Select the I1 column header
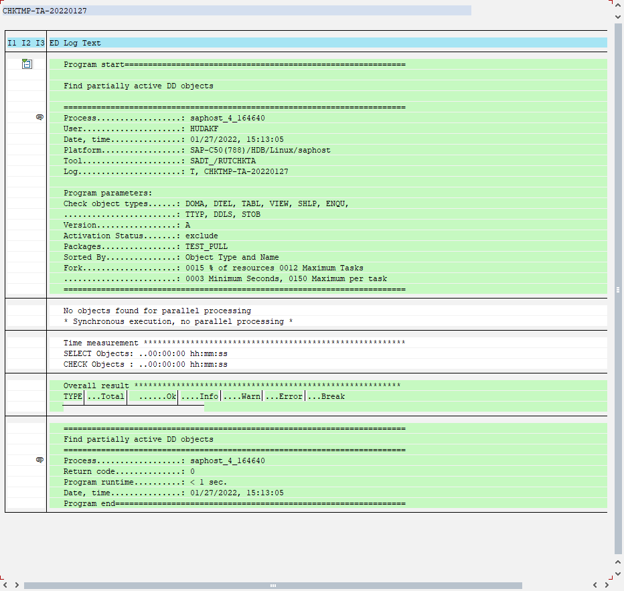The image size is (624, 591). 11,42
